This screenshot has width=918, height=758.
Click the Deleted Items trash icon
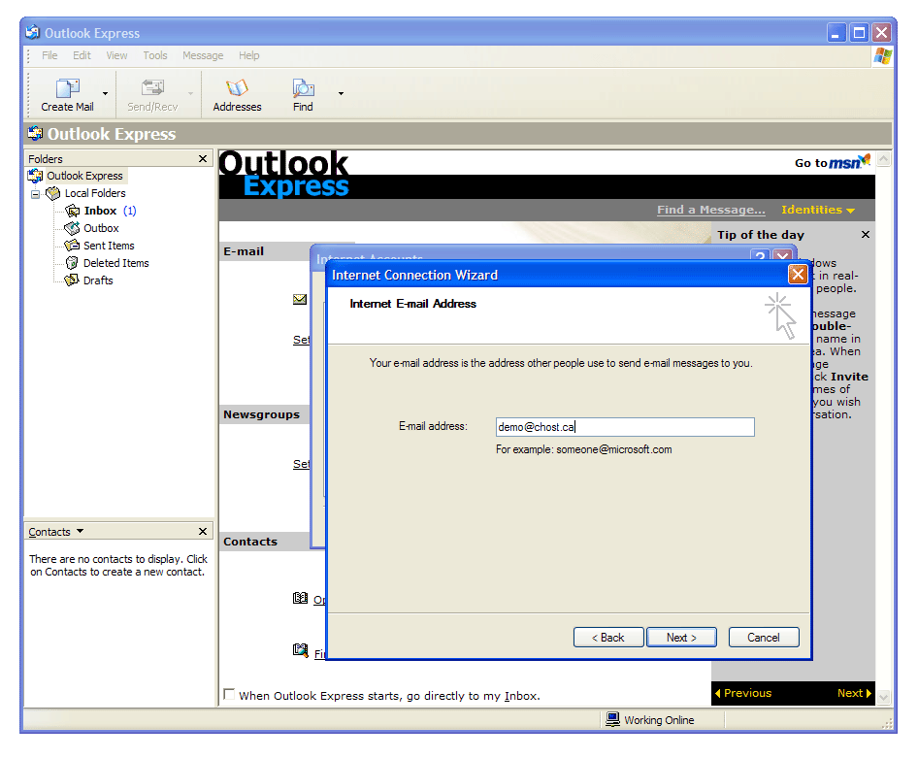click(x=72, y=263)
